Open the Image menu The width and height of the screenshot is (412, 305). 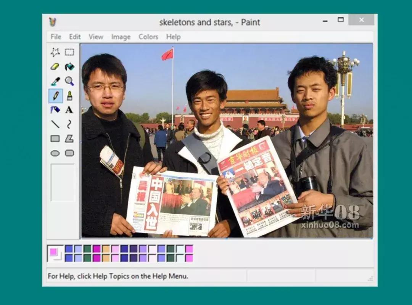121,37
